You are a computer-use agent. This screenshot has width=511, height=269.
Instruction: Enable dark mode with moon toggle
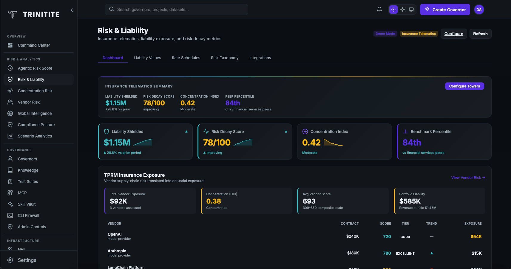tap(393, 10)
